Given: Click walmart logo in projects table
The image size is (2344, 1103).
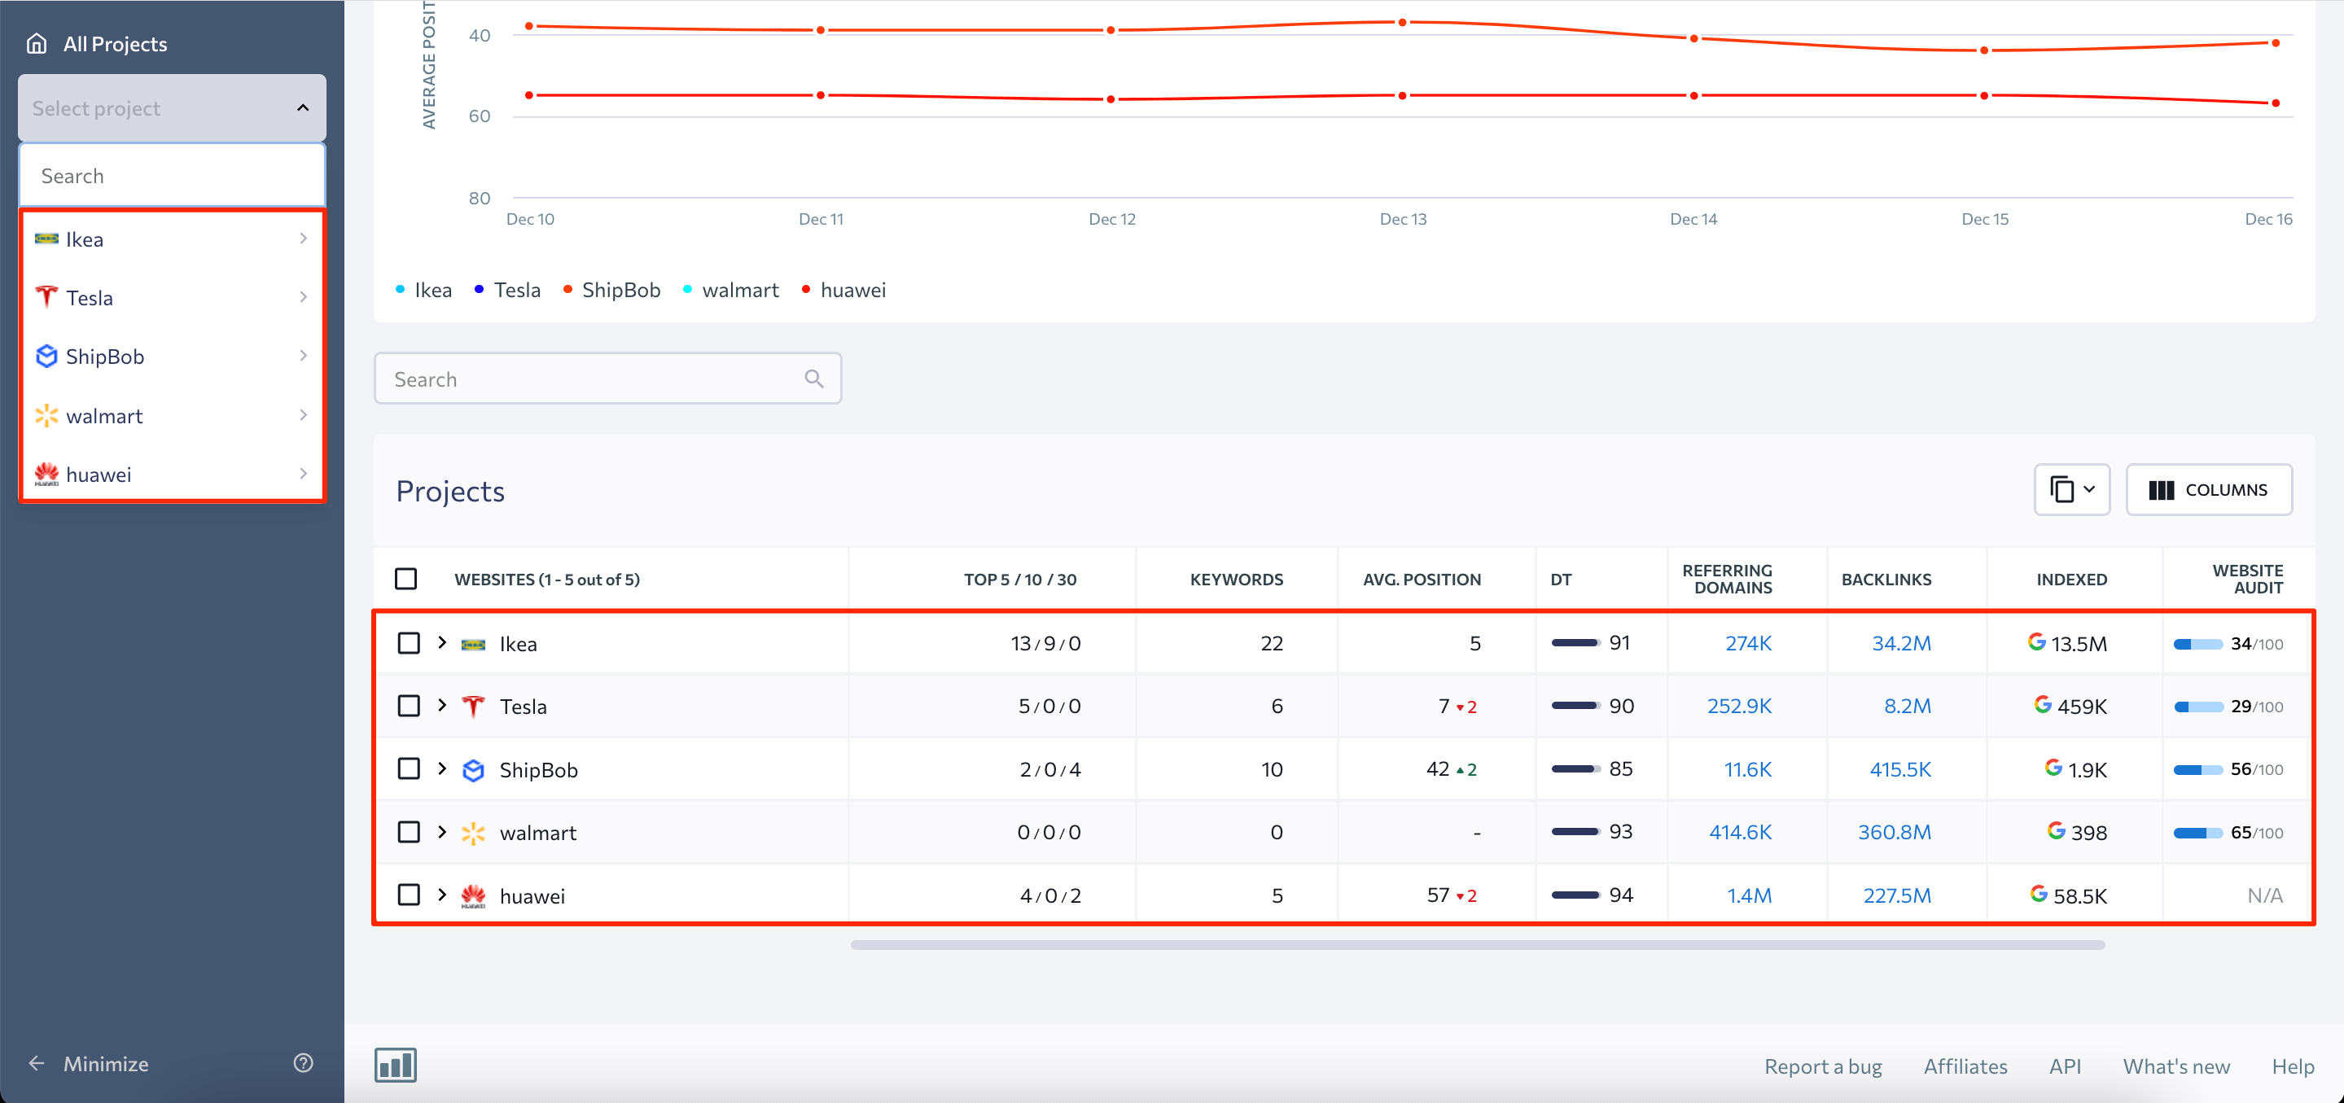Looking at the screenshot, I should (x=473, y=833).
